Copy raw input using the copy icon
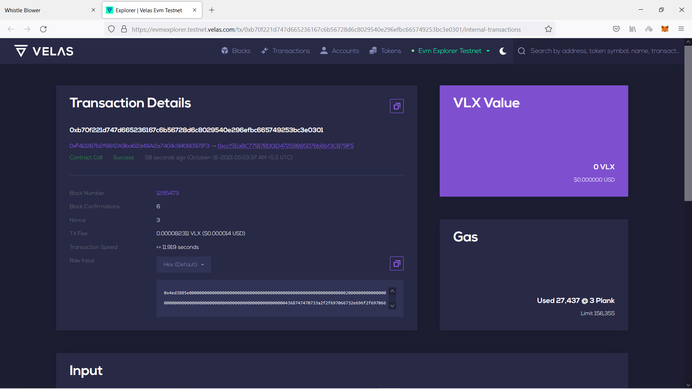The height and width of the screenshot is (389, 692). [x=396, y=264]
